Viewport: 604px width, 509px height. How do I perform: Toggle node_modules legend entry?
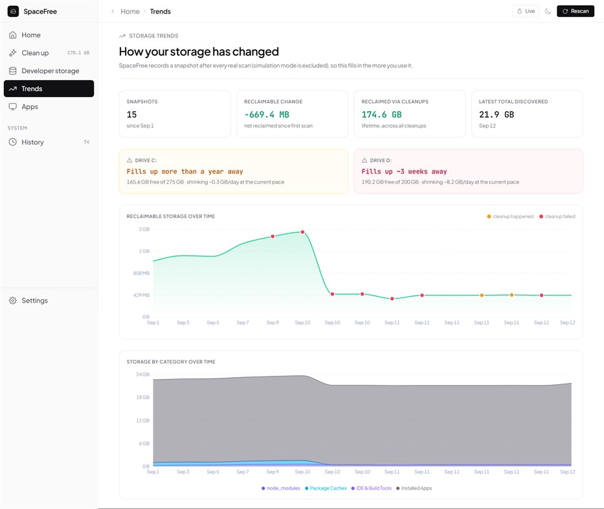click(281, 488)
